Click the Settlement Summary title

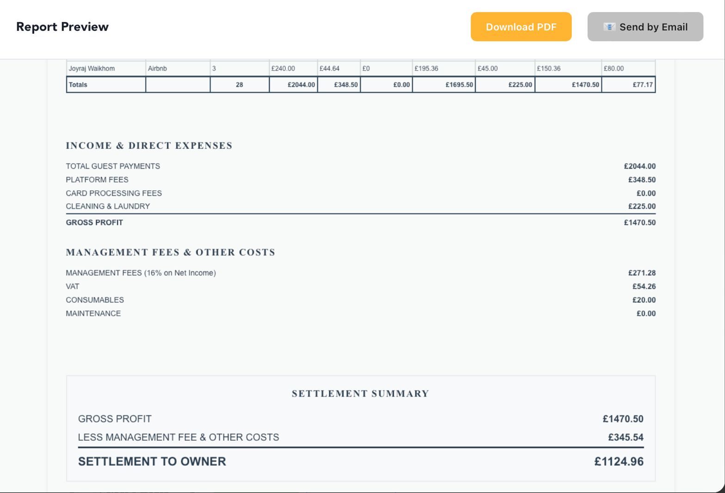coord(360,394)
